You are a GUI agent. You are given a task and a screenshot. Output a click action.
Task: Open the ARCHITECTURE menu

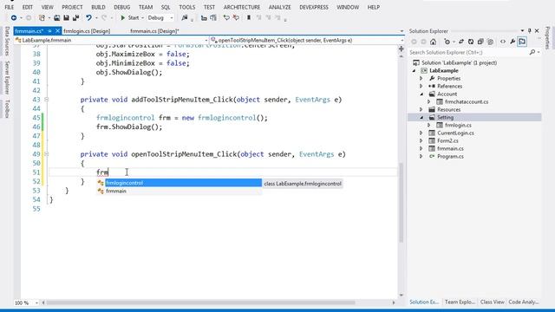pos(242,7)
